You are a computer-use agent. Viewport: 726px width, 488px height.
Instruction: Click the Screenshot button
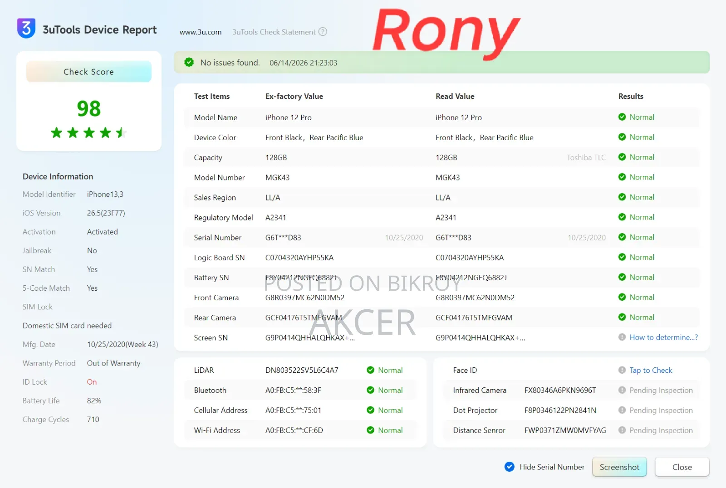click(619, 467)
